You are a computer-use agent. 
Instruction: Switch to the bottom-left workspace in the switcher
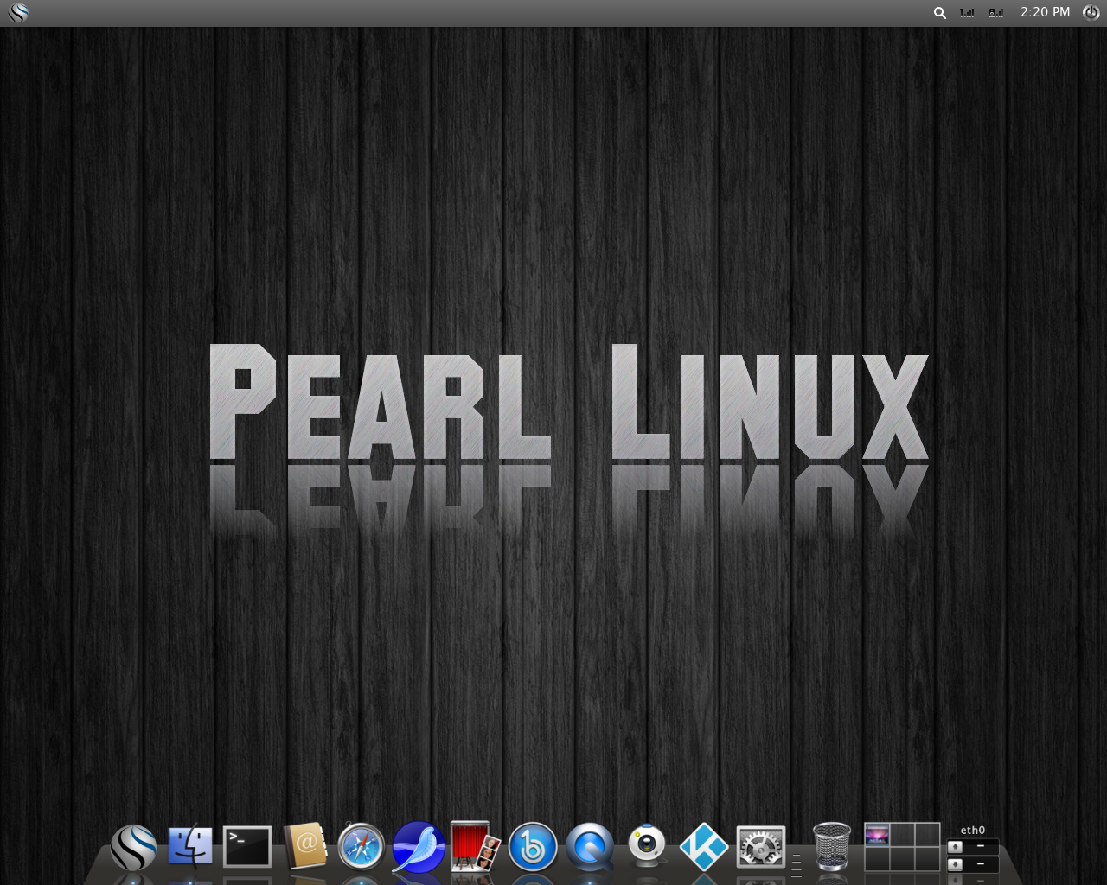point(877,858)
